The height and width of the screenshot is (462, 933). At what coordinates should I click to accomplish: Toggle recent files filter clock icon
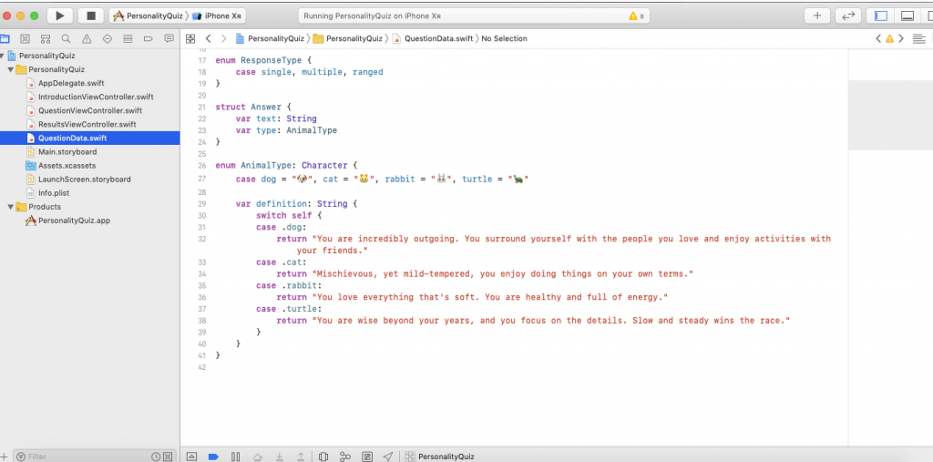(156, 457)
